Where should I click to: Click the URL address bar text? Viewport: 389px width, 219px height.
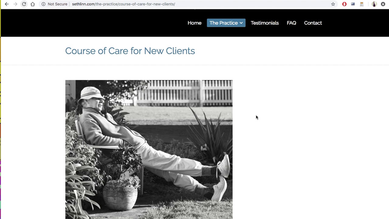[123, 4]
